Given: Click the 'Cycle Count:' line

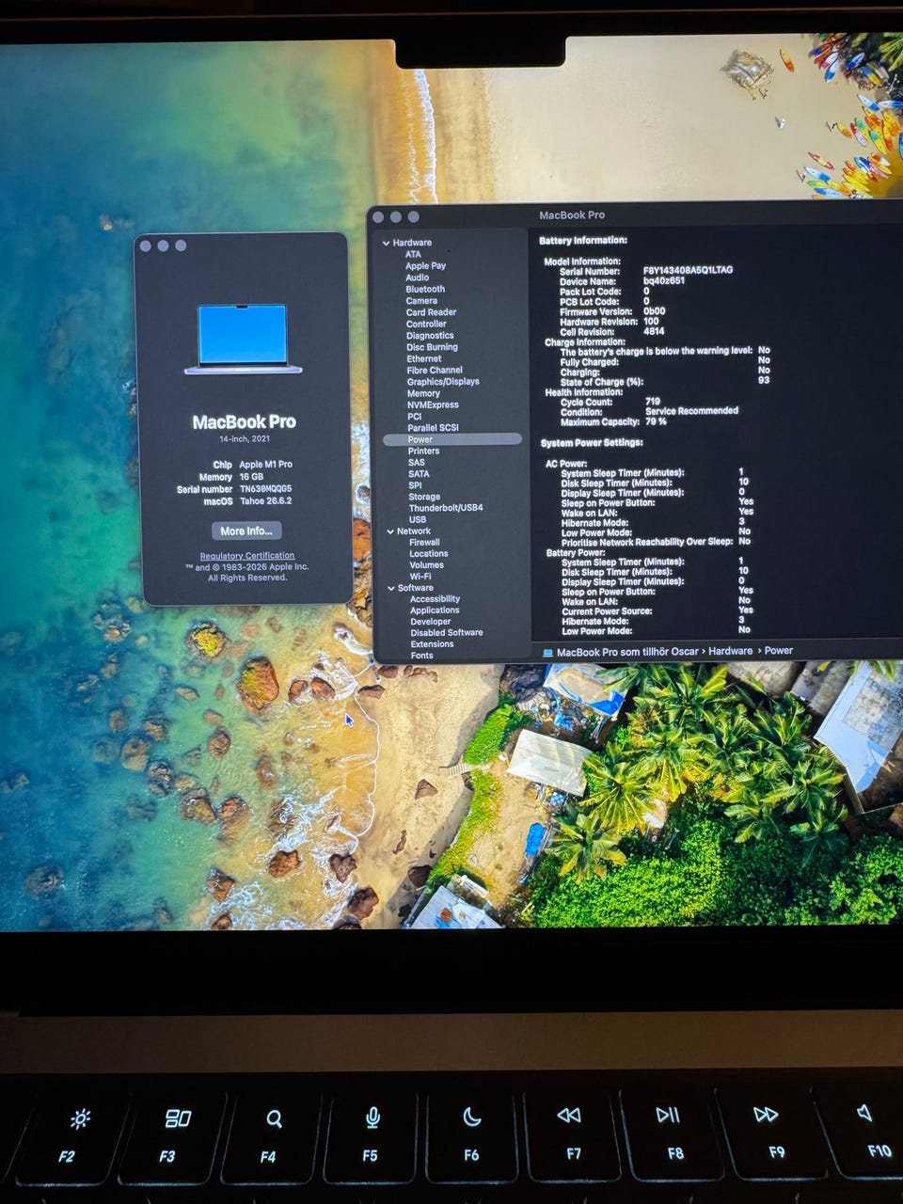Looking at the screenshot, I should pyautogui.click(x=610, y=402).
